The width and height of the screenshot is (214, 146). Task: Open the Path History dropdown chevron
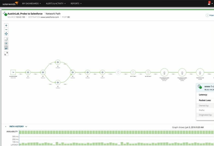pyautogui.click(x=26, y=127)
